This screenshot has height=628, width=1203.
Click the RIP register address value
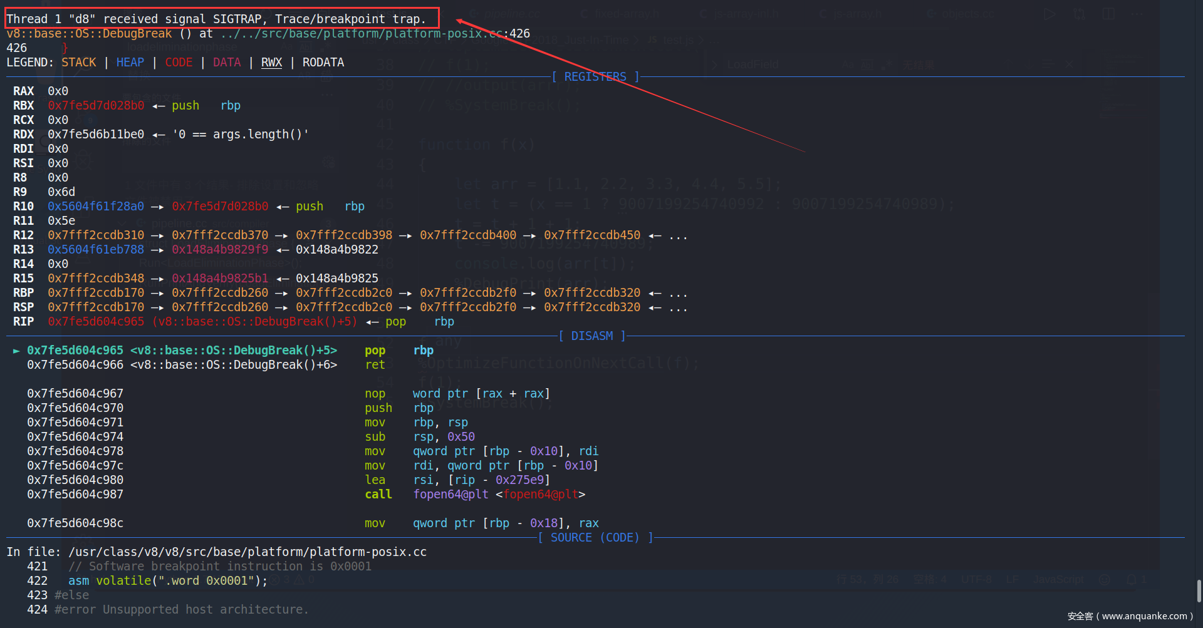[95, 322]
